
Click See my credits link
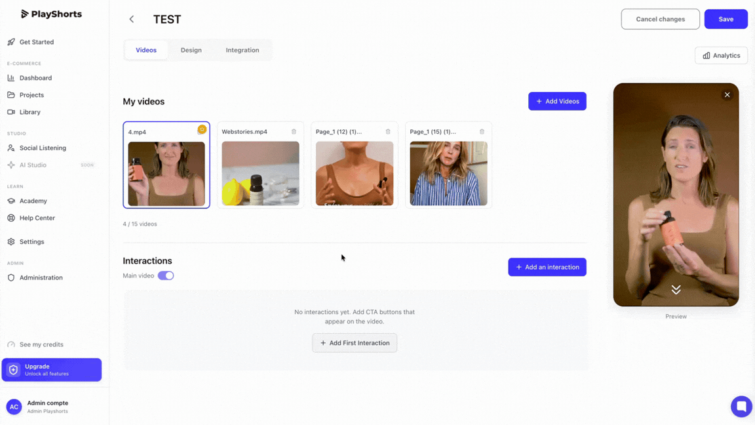41,344
